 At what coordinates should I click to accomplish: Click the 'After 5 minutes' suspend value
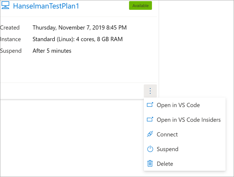[52, 51]
